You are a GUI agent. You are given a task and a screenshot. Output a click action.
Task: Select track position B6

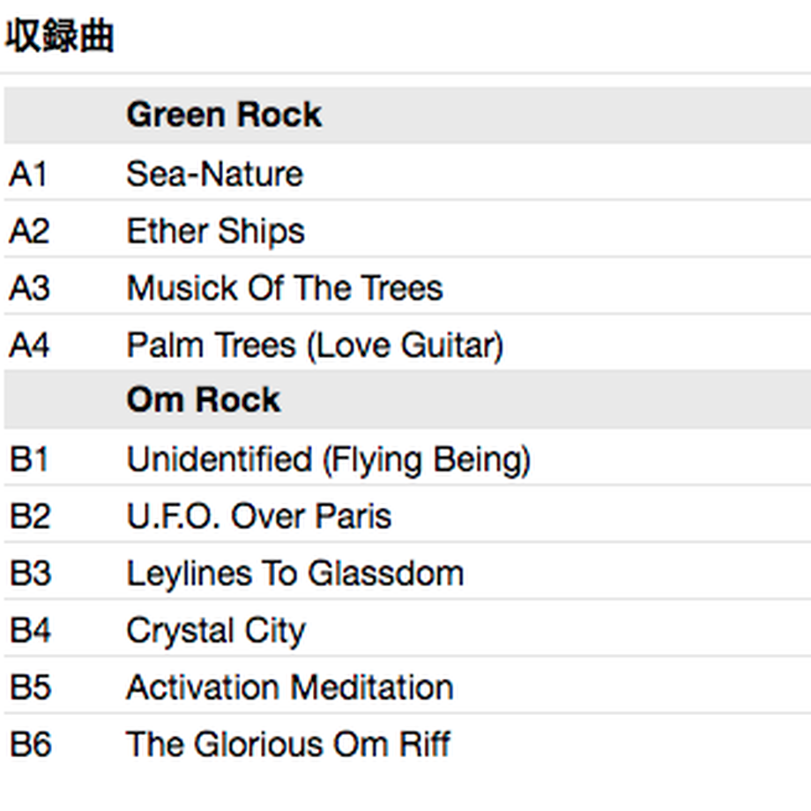pyautogui.click(x=30, y=744)
